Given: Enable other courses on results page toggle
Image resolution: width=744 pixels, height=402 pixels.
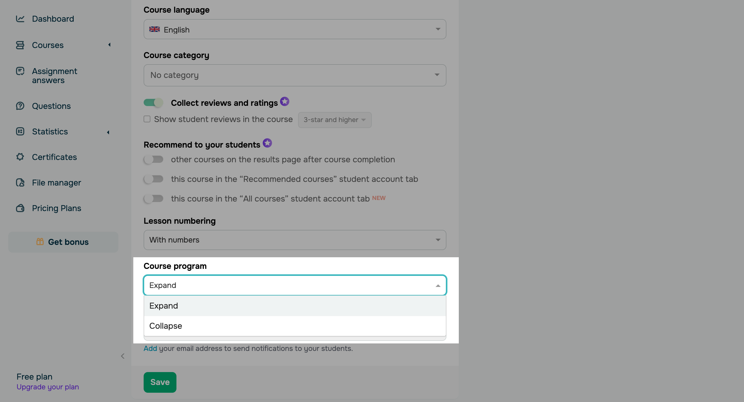Looking at the screenshot, I should (x=153, y=159).
